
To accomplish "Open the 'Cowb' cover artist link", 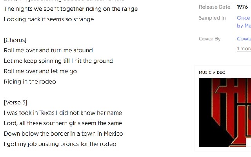I will point(244,38).
